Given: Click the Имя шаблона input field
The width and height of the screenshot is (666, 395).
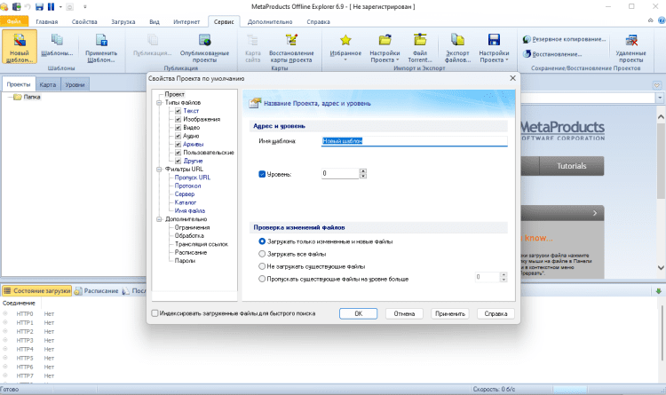Looking at the screenshot, I should pos(414,141).
